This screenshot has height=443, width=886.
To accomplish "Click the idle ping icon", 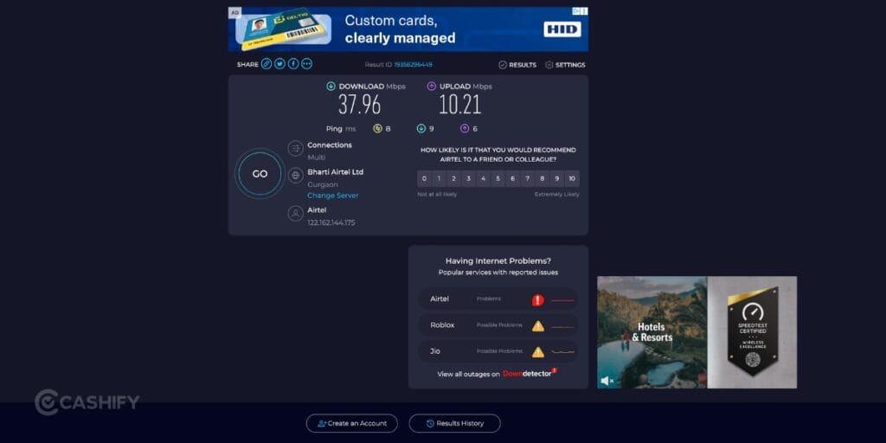I will coord(377,129).
